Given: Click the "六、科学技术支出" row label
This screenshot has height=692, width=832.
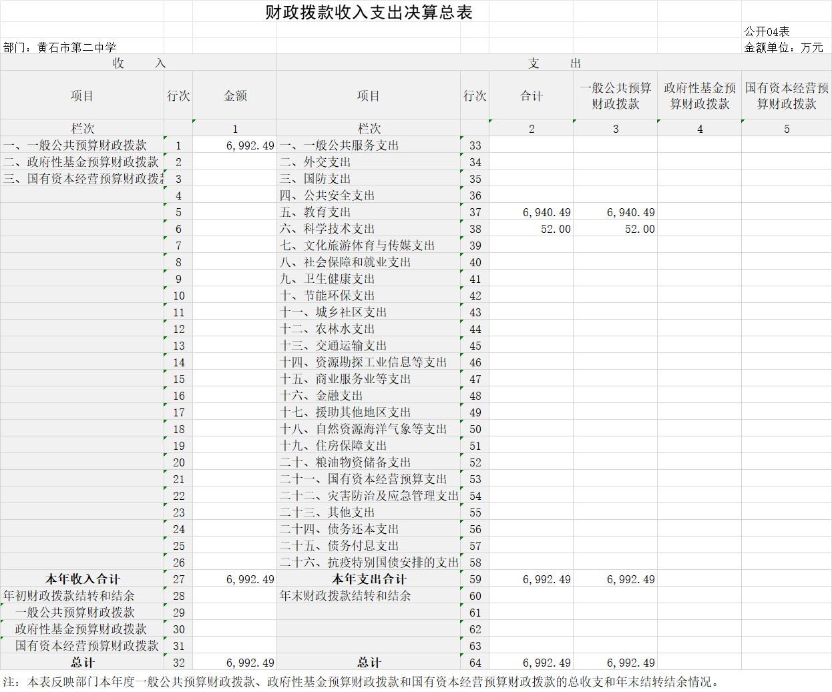Looking at the screenshot, I should [x=327, y=229].
